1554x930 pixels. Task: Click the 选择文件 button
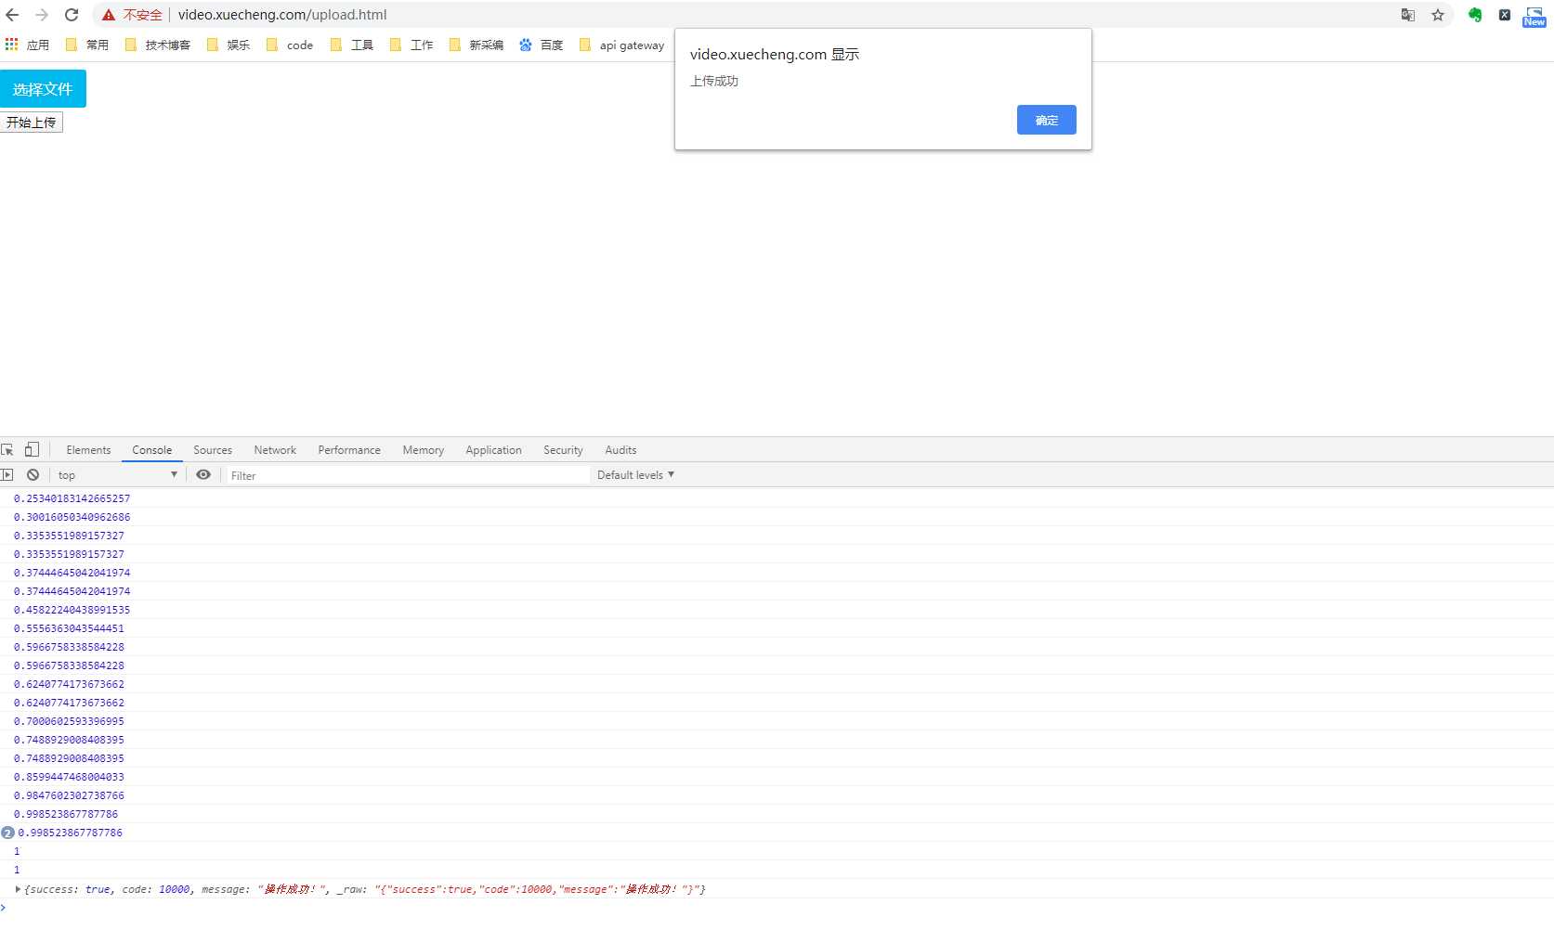(43, 89)
